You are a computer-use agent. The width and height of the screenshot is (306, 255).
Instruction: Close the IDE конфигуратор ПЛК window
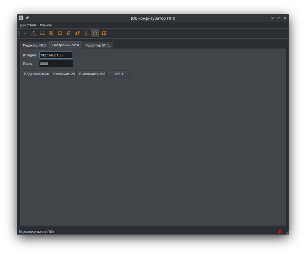pyautogui.click(x=285, y=18)
